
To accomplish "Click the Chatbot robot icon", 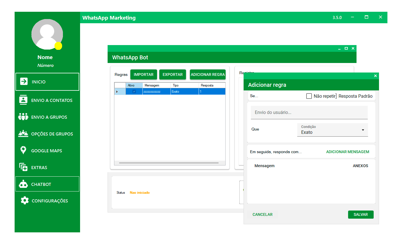I will (x=23, y=184).
